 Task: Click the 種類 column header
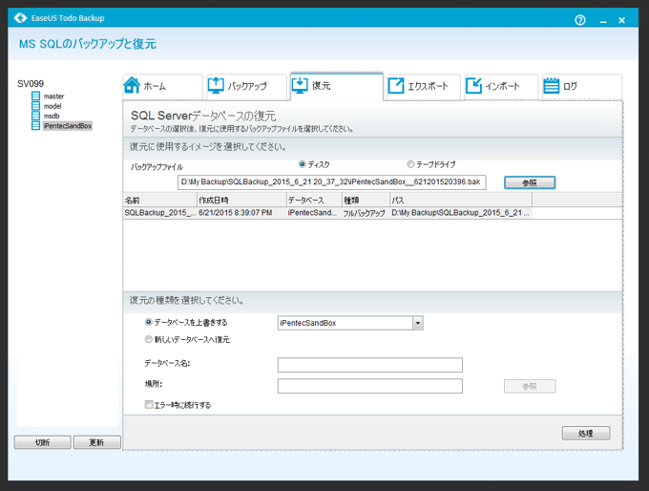pos(366,201)
